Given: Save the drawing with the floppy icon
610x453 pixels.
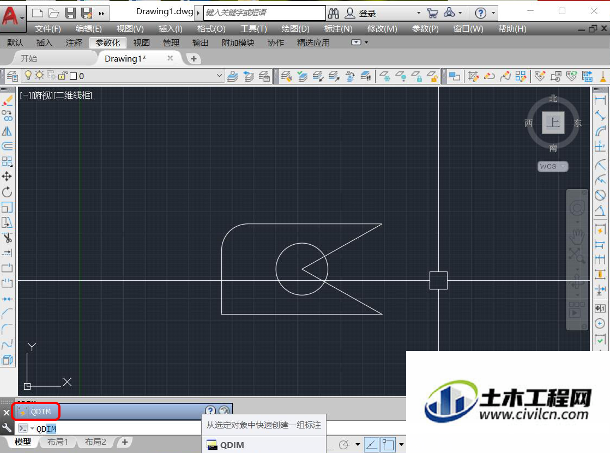Looking at the screenshot, I should pyautogui.click(x=70, y=13).
